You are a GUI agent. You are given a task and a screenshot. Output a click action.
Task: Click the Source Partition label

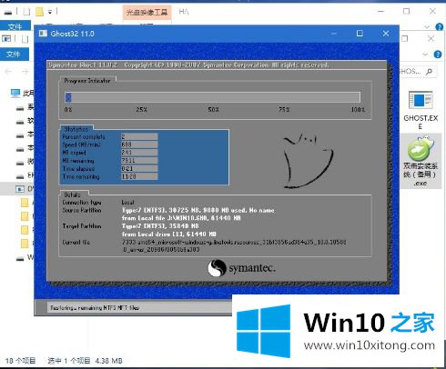[82, 210]
